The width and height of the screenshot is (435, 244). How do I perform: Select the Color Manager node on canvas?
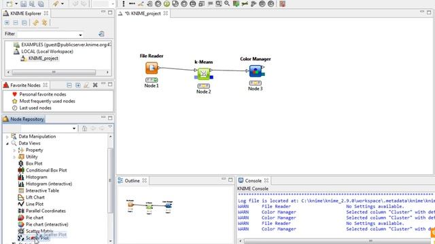click(x=256, y=70)
